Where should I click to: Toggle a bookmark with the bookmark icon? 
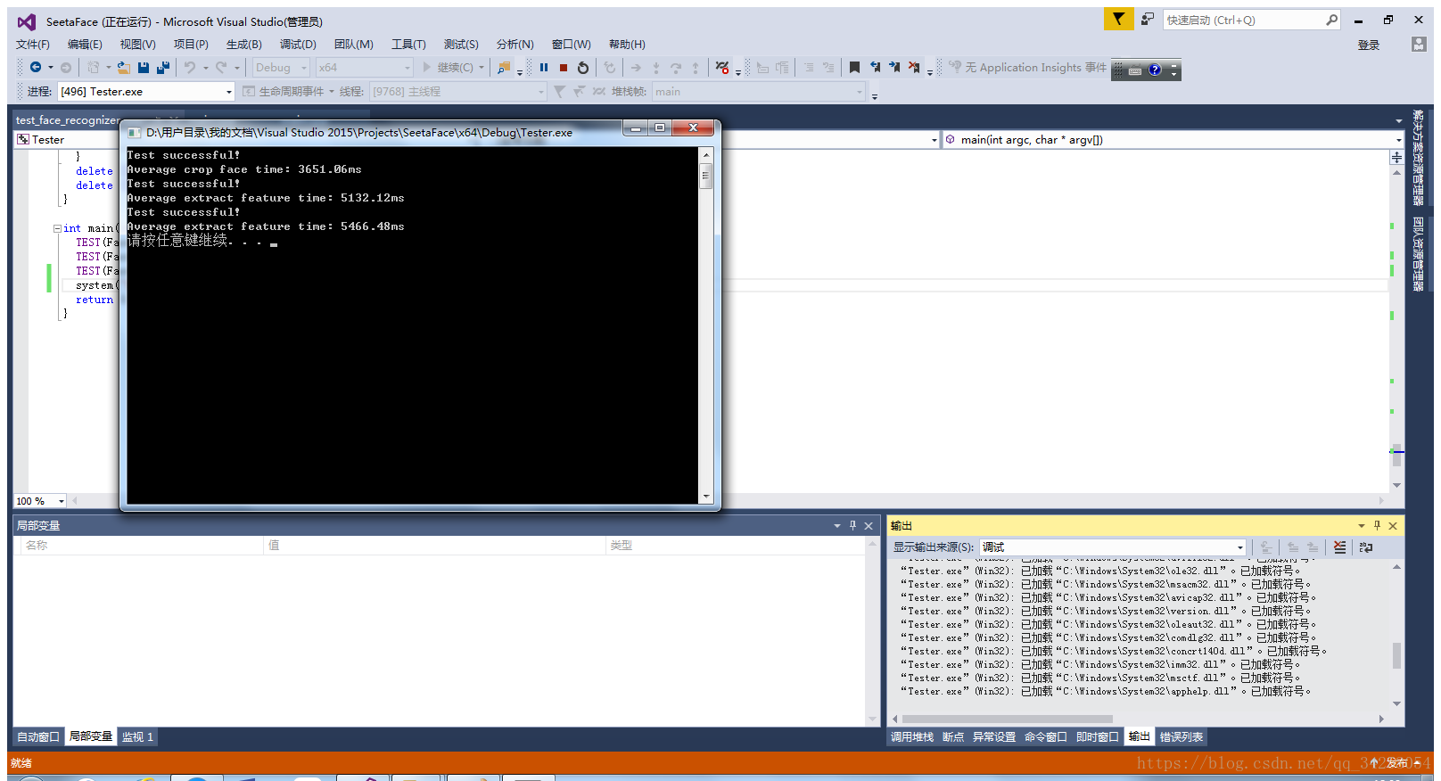[854, 67]
